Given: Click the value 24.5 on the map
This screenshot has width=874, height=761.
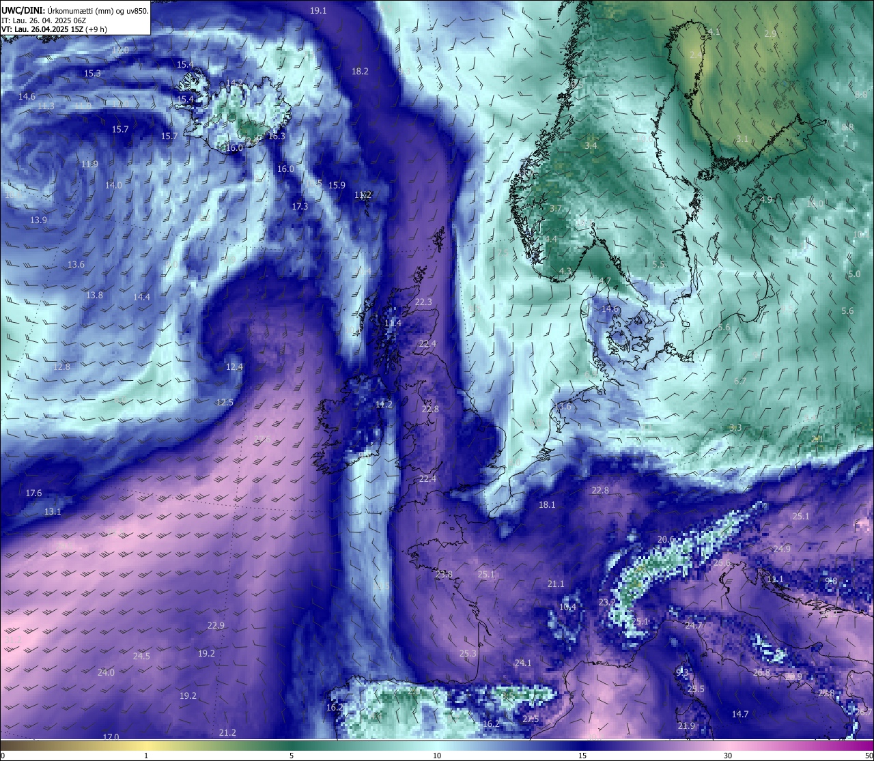Looking at the screenshot, I should pyautogui.click(x=141, y=657).
